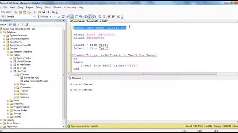Open the Window menu
Screen dimensions: 238x133
[x=57, y=7]
